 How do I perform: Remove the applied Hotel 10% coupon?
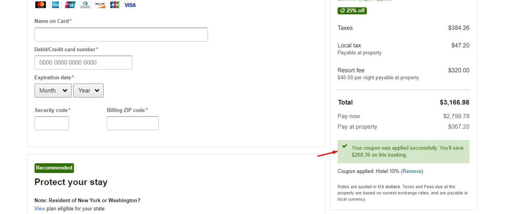coord(412,171)
